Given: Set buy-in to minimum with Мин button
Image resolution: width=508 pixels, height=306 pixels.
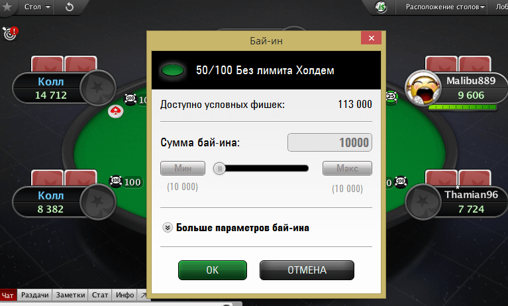Looking at the screenshot, I should pos(183,168).
